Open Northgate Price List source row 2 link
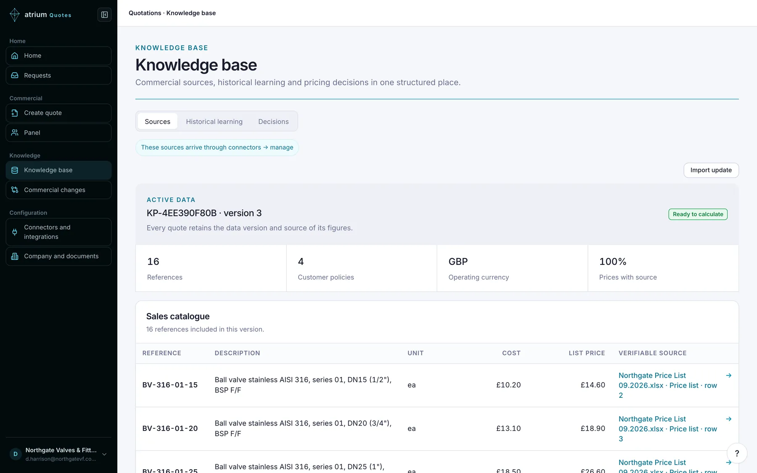Image resolution: width=757 pixels, height=473 pixels. (x=668, y=385)
